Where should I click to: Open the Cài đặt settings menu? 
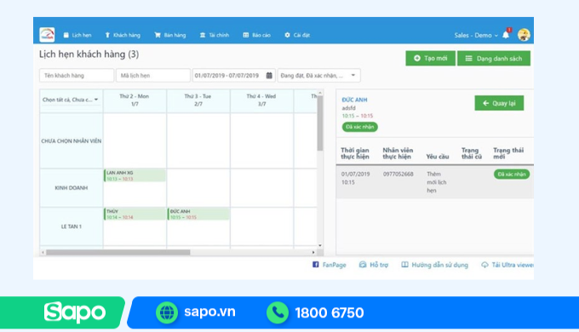[297, 35]
